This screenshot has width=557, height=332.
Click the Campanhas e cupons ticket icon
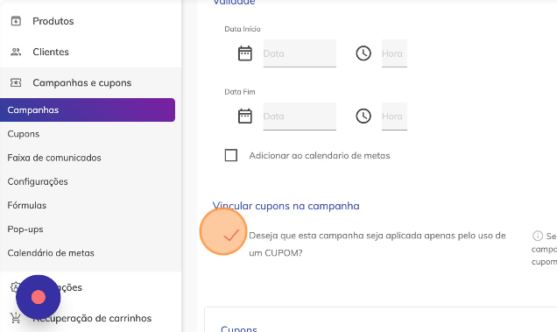(16, 83)
